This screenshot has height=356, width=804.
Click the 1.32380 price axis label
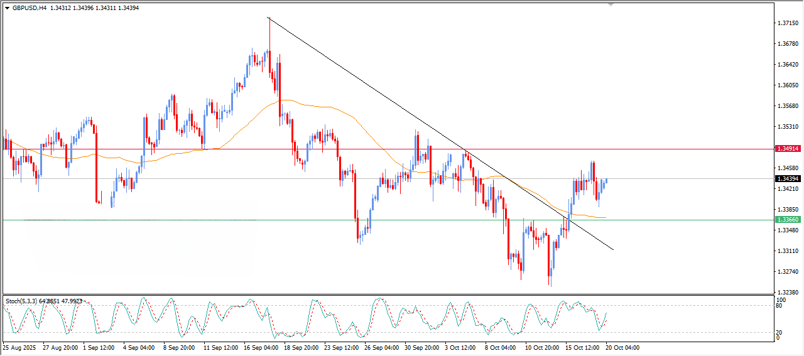click(788, 293)
